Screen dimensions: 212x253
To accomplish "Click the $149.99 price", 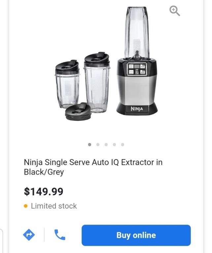I will tap(44, 191).
